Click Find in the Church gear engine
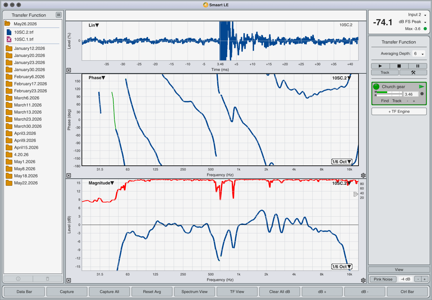This screenshot has height=300, width=432. (x=385, y=101)
